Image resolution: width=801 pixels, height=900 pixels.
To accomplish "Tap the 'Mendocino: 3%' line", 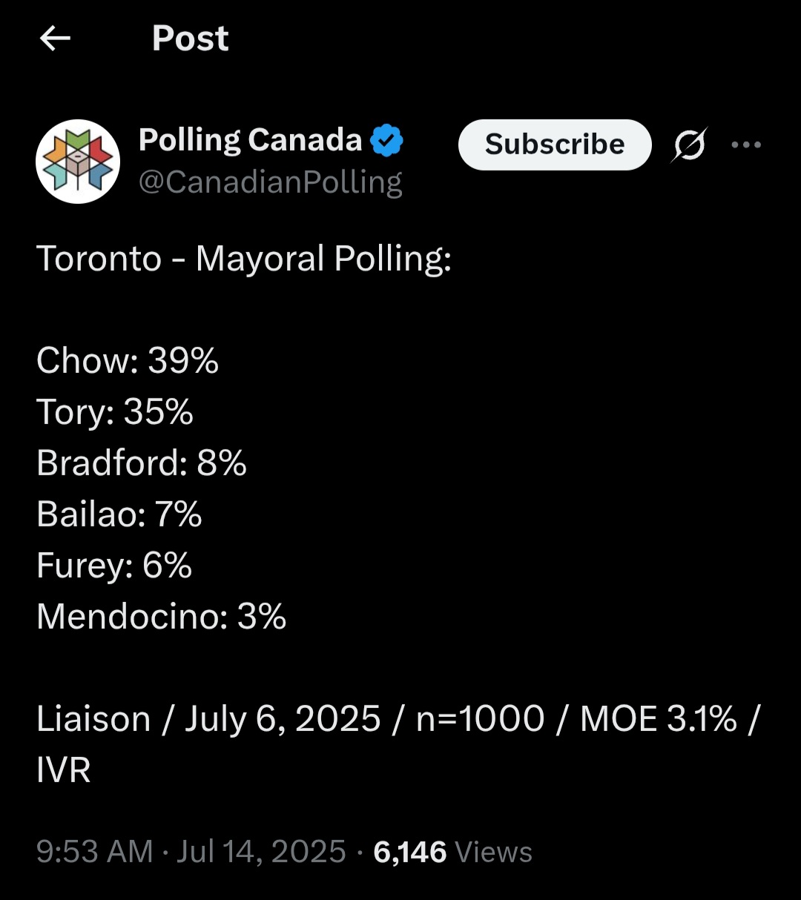I will pyautogui.click(x=162, y=617).
